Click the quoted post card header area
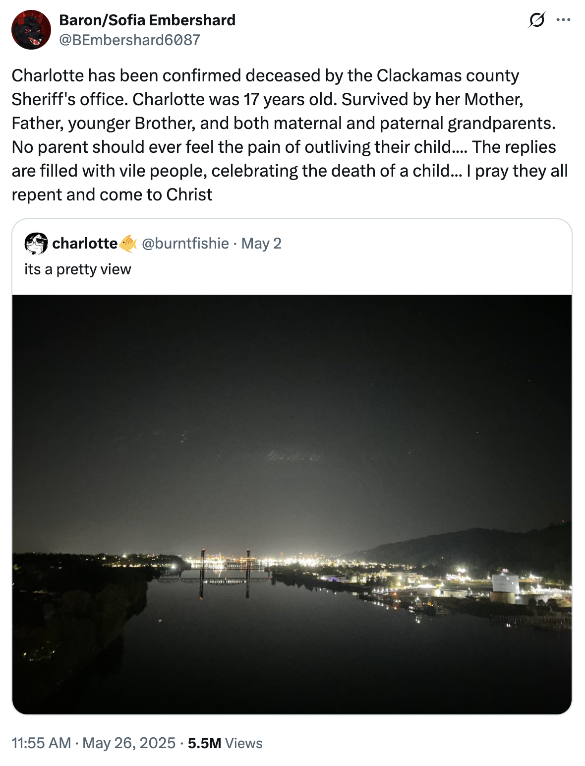The image size is (585, 766). [x=292, y=256]
